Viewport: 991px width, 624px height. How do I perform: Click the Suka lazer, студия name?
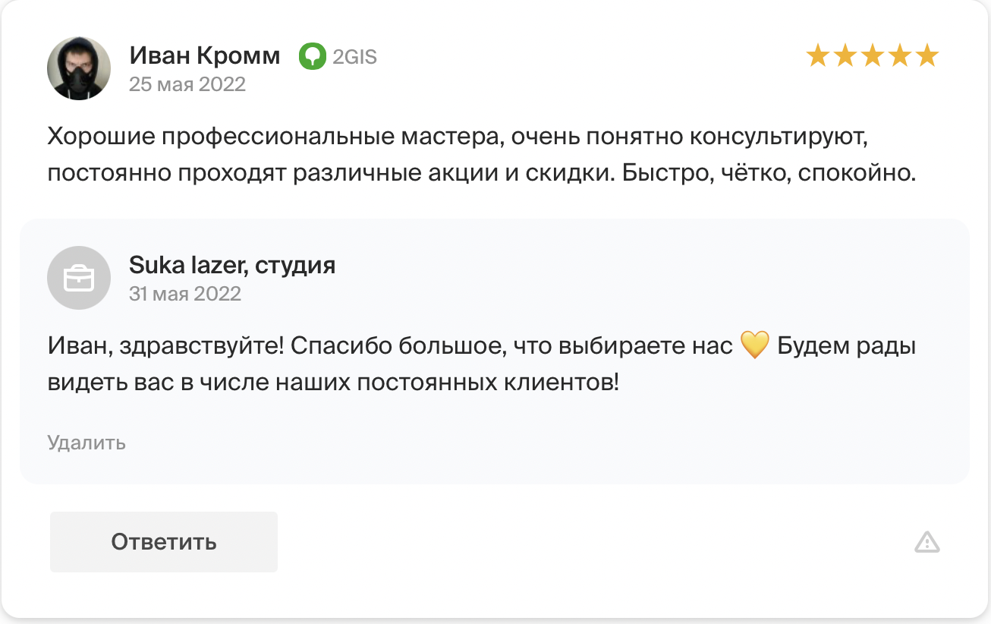click(x=232, y=265)
